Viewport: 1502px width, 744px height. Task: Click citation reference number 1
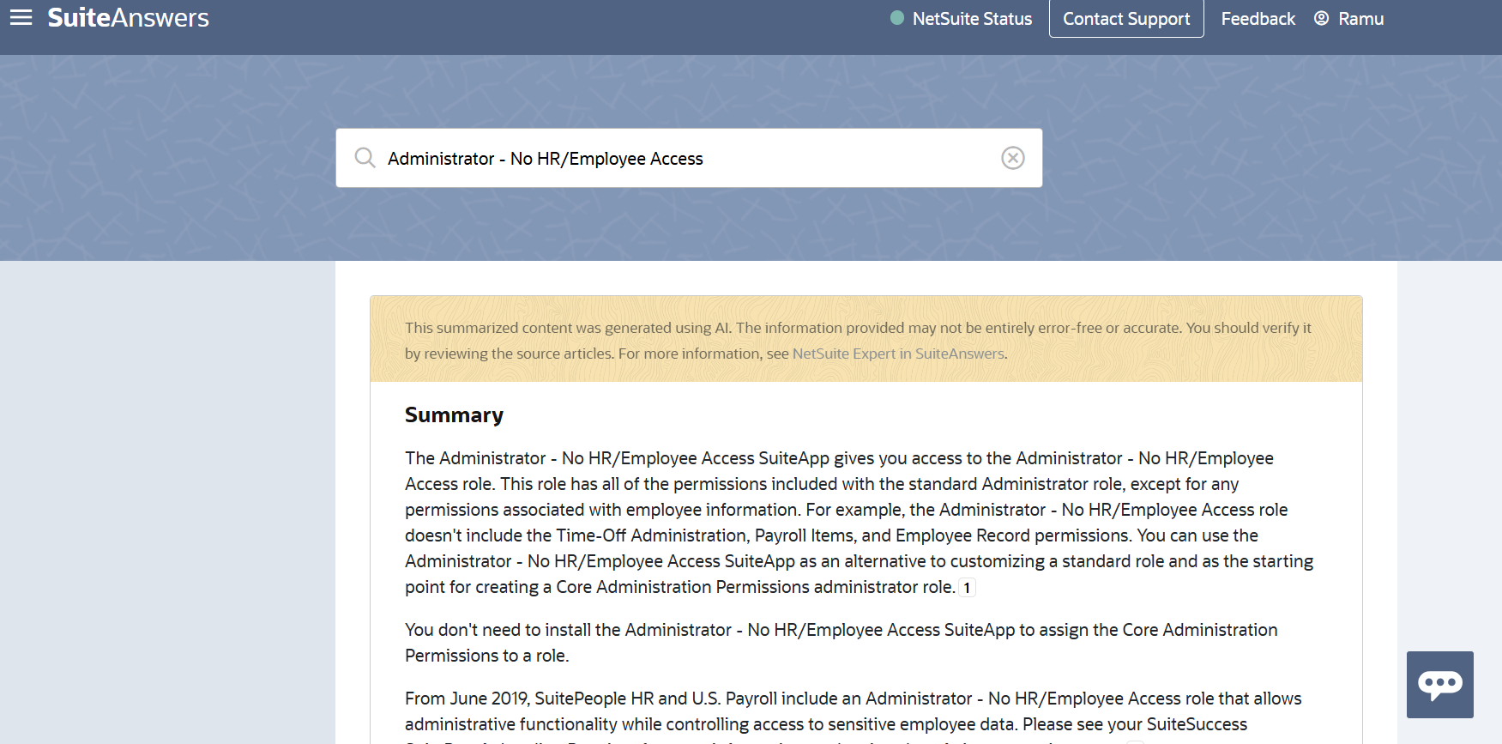[967, 588]
